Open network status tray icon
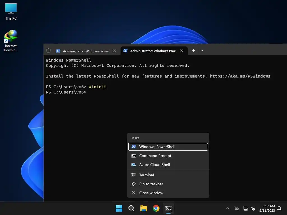 point(246,208)
